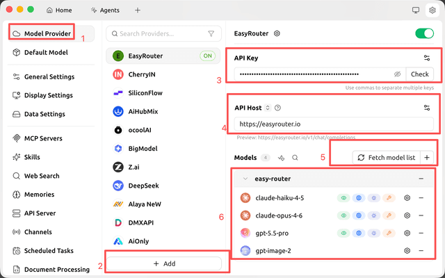Remove the entire easy-router model group
Viewport: 445px width, 278px height.
point(421,179)
